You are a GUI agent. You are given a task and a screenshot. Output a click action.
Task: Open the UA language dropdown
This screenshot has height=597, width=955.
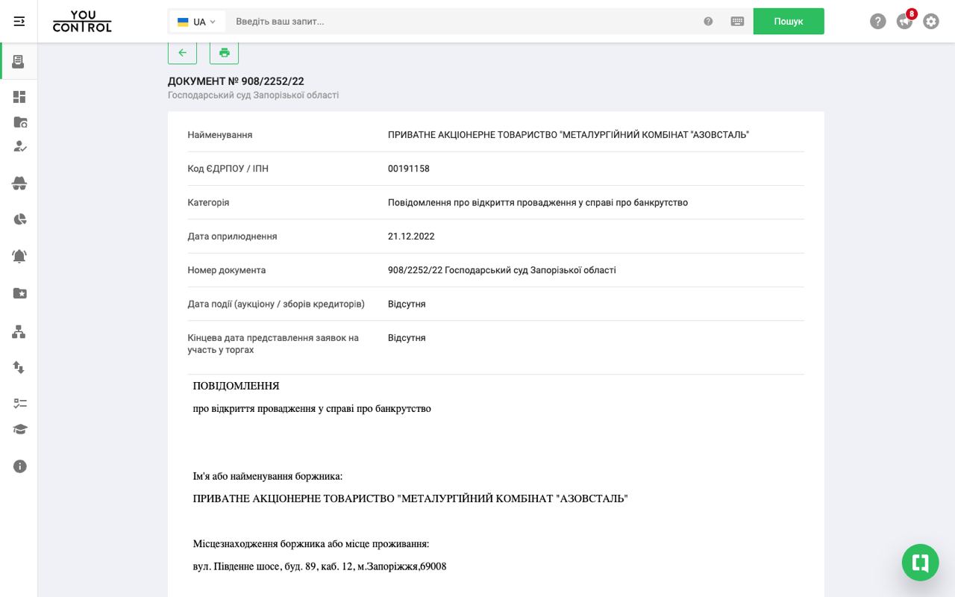pyautogui.click(x=197, y=22)
